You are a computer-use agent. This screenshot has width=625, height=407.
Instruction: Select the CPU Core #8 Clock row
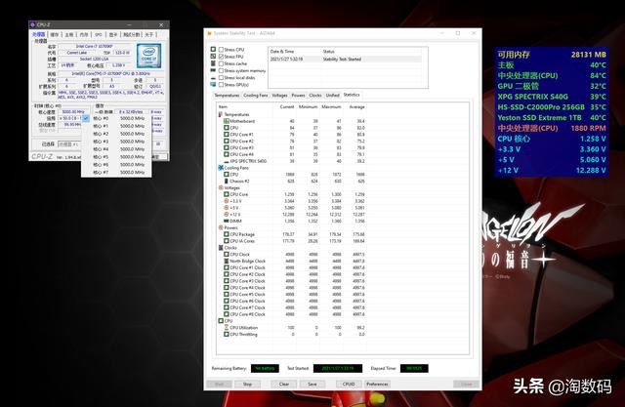[292, 314]
